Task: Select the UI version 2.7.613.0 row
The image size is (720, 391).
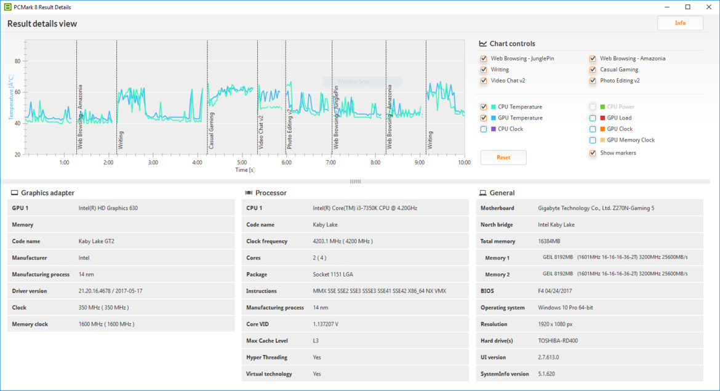Action: 590,357
